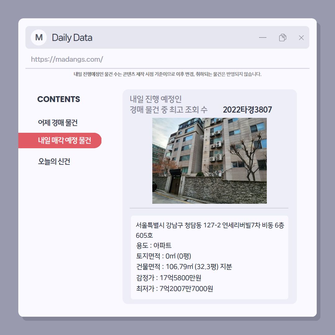
Task: Open the 어제 경매 물건 menu item
Action: 58,123
